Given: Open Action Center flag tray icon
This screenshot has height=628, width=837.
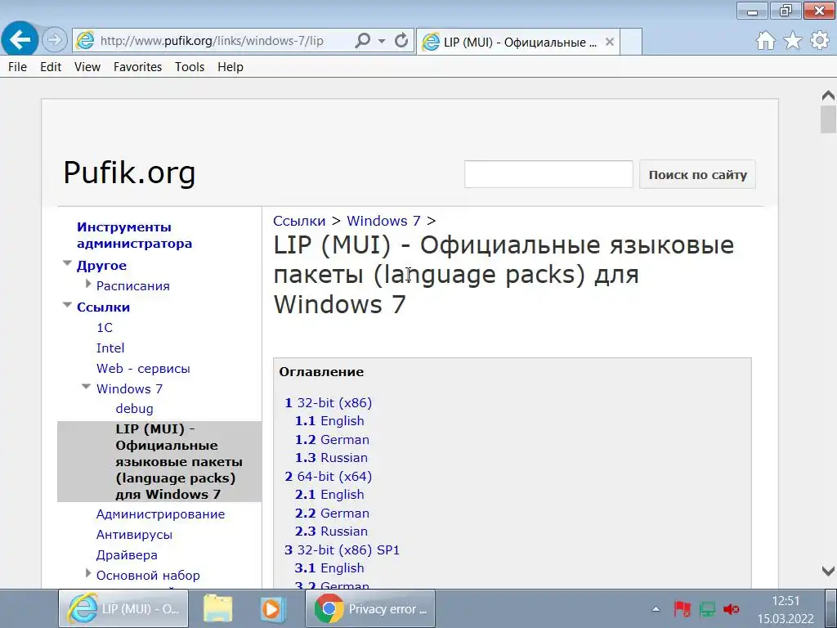Looking at the screenshot, I should (x=682, y=608).
